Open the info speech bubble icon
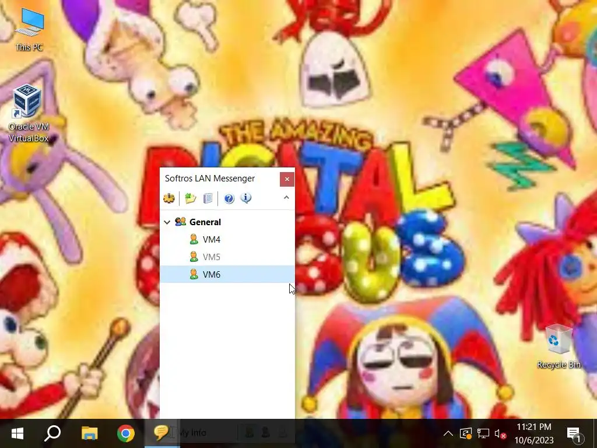 point(246,198)
